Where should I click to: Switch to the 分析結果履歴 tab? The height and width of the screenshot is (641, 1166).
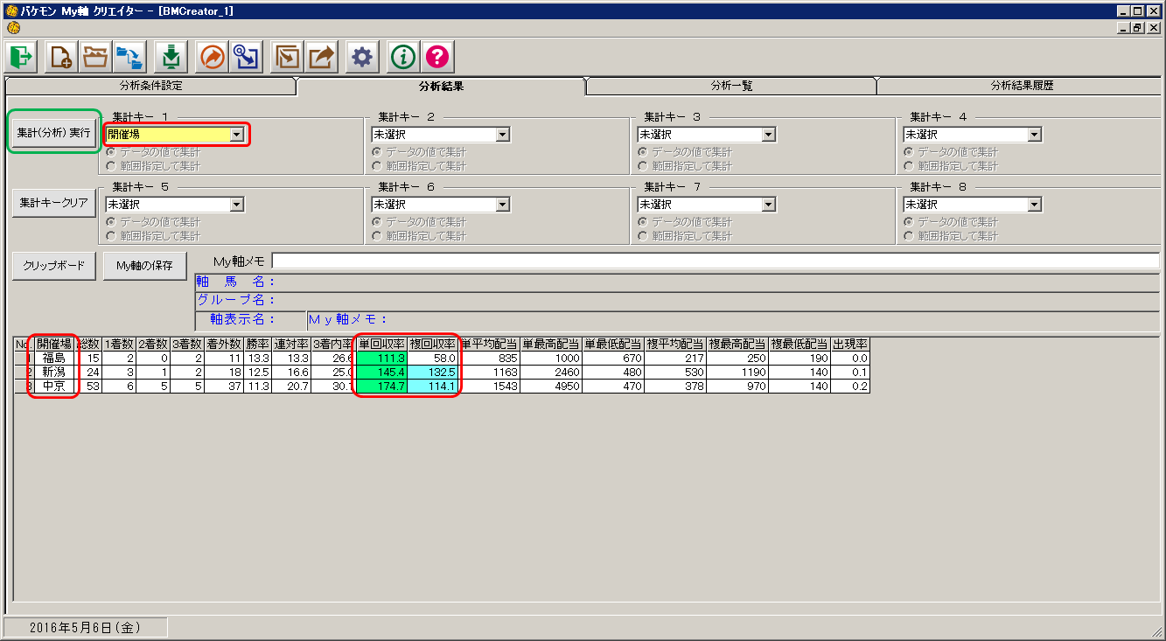[1021, 86]
